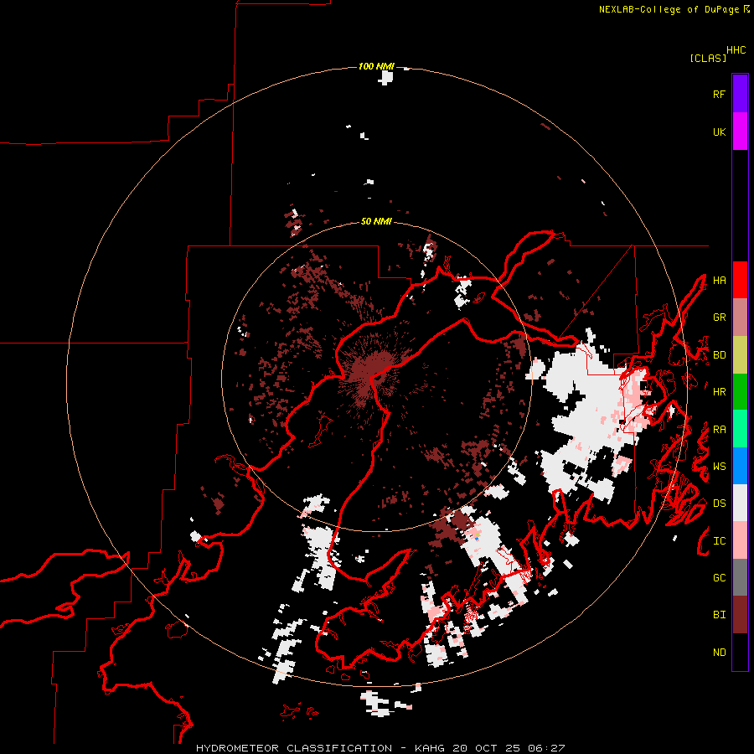
Task: Click the BI legend label
Action: point(719,615)
